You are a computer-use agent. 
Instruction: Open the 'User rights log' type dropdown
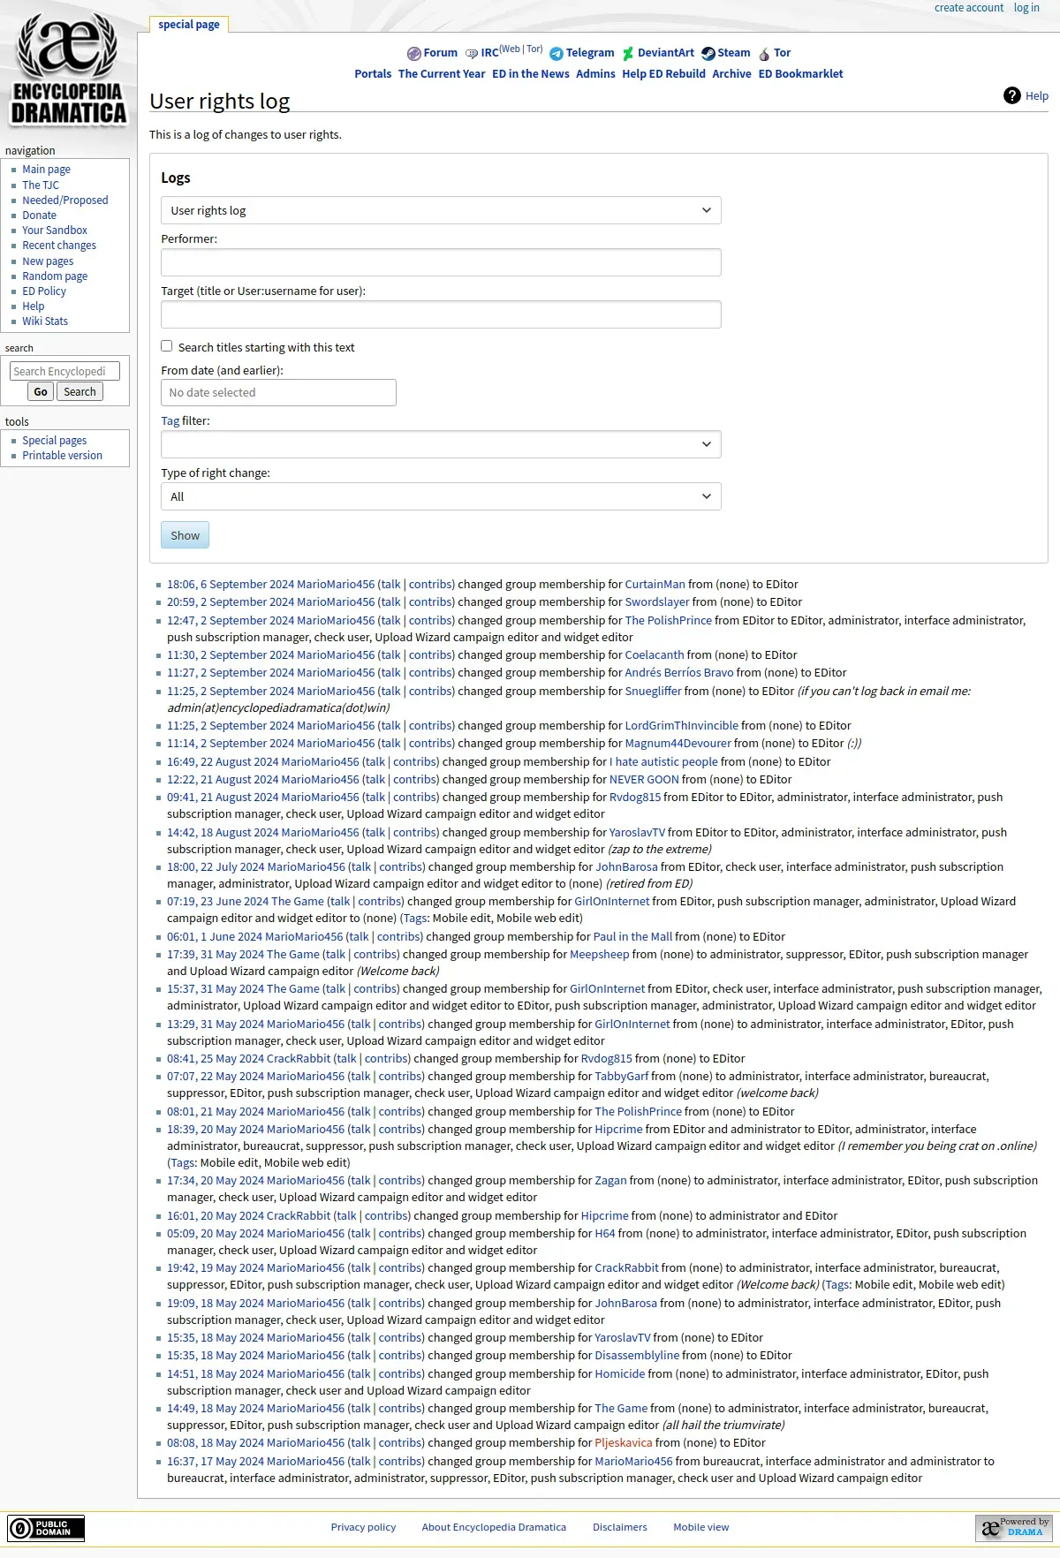click(x=441, y=210)
